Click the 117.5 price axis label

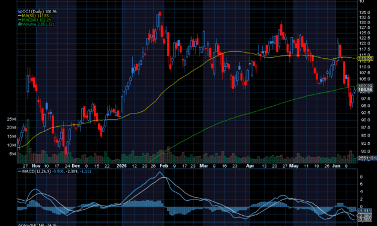[x=364, y=49]
